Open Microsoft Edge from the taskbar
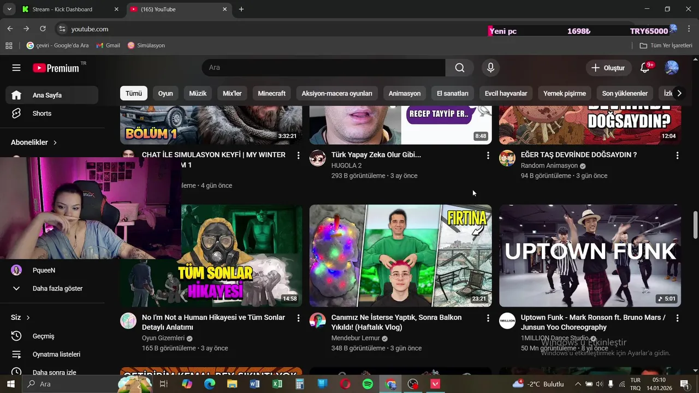Viewport: 699px width, 393px height. (210, 384)
